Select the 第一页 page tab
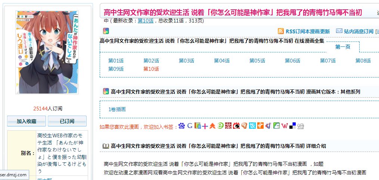This screenshot has width=379, height=180. pos(343,47)
